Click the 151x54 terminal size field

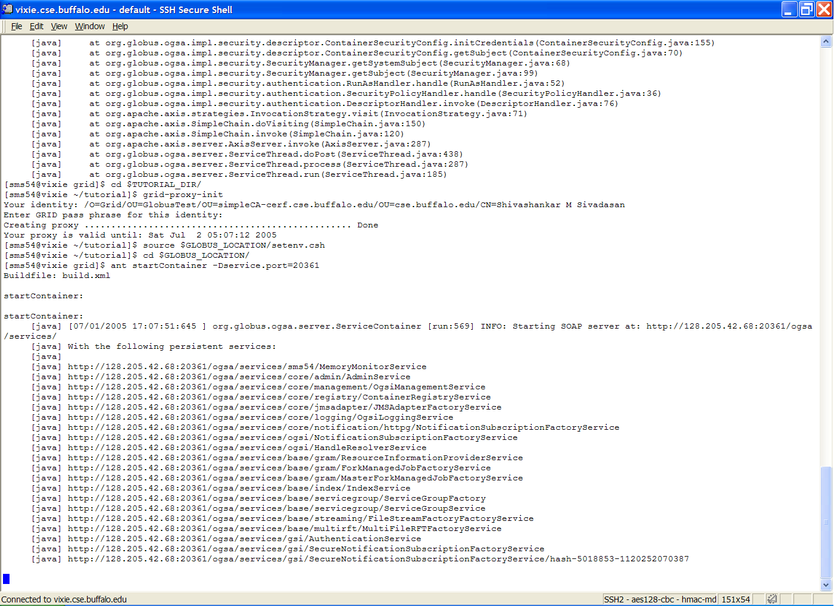coord(735,599)
